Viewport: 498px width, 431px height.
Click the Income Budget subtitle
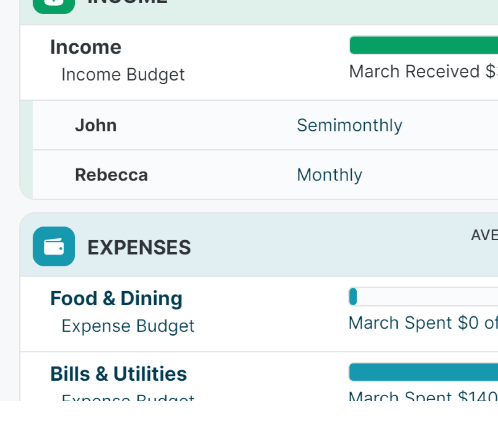pyautogui.click(x=123, y=74)
